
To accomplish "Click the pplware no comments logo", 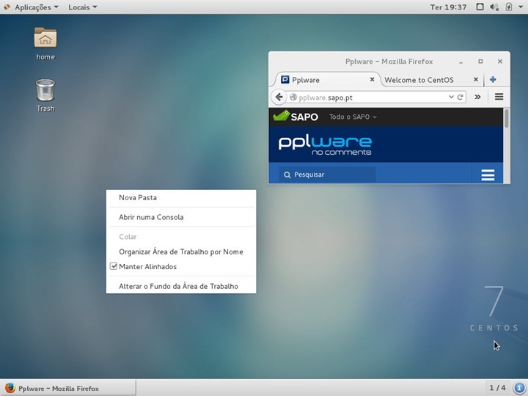I will click(x=325, y=145).
